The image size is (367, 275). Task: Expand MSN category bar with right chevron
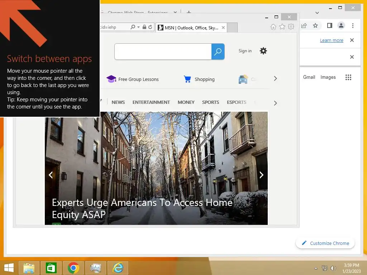tap(276, 103)
